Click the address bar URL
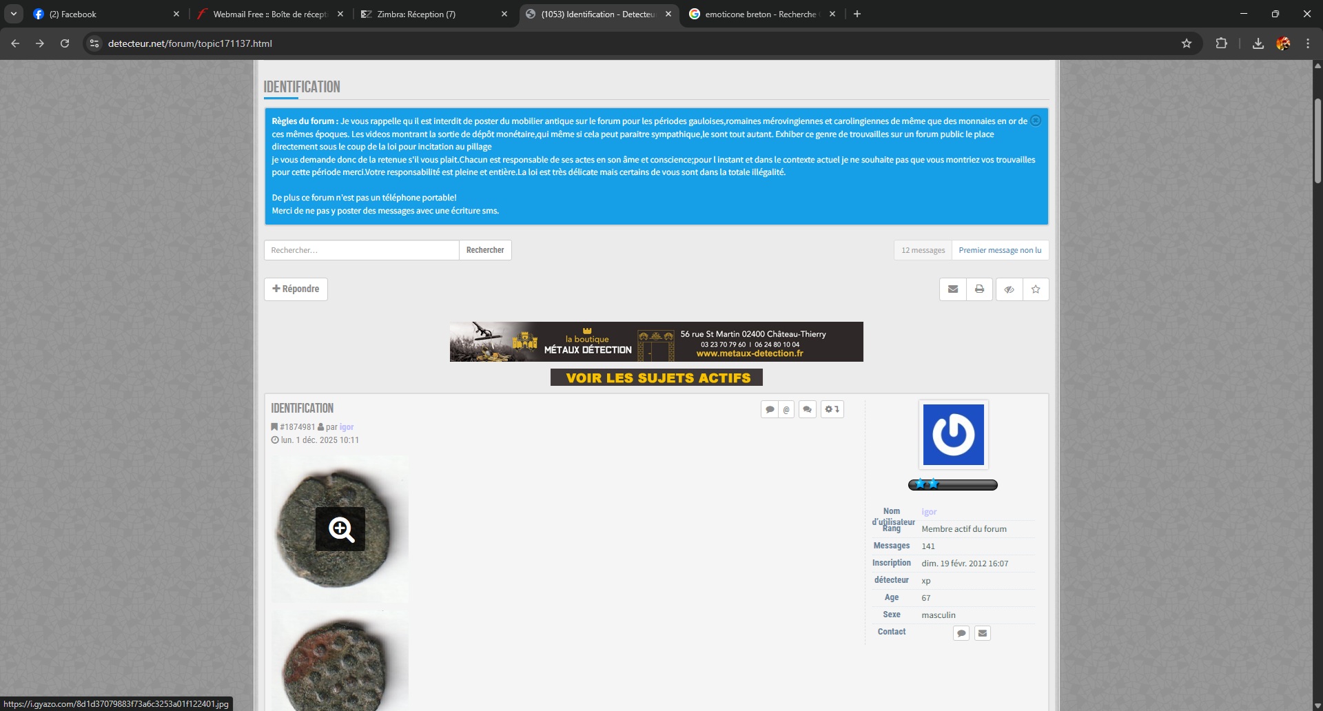The width and height of the screenshot is (1323, 711). click(x=190, y=43)
